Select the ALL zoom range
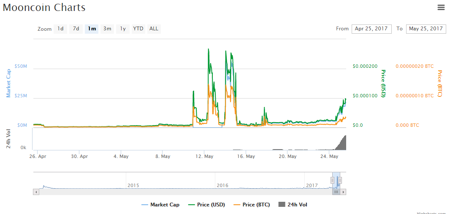450x214 pixels. 154,29
